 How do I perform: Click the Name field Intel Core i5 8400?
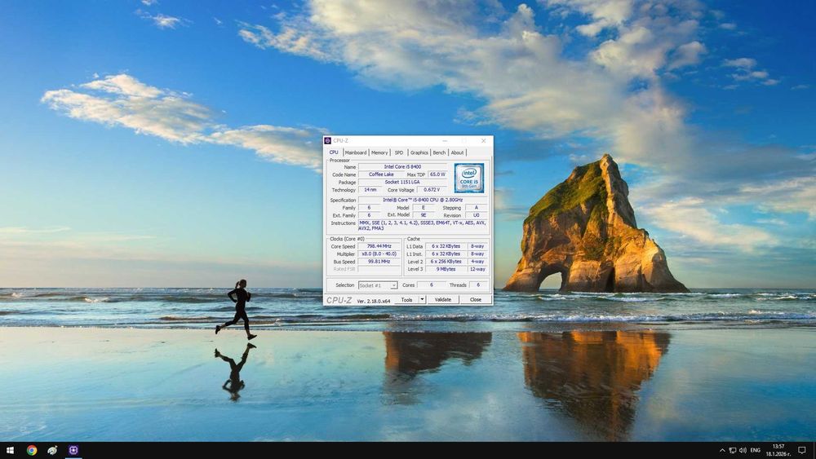(402, 167)
